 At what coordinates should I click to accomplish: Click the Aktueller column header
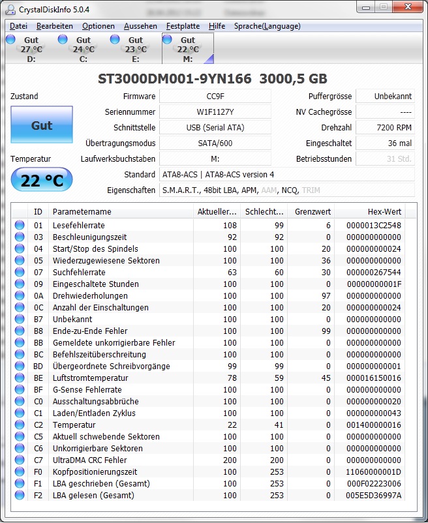pyautogui.click(x=217, y=212)
